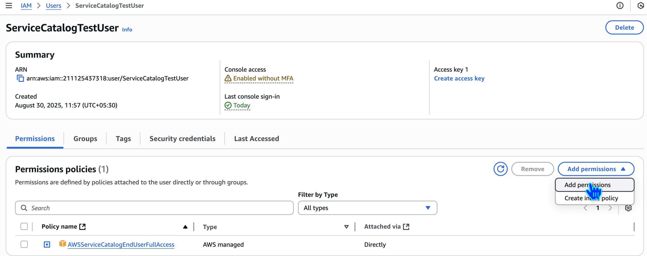647x256 pixels.
Task: Click the info circle icon in header
Action: click(620, 5)
